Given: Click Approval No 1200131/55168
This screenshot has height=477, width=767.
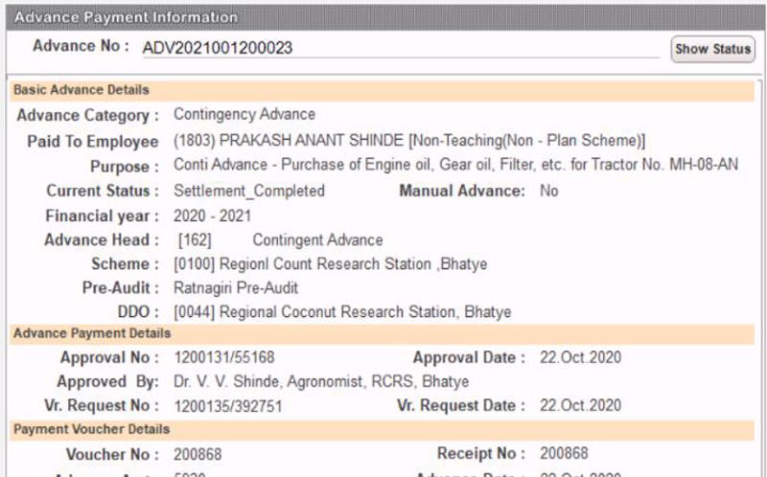Looking at the screenshot, I should (x=224, y=357).
